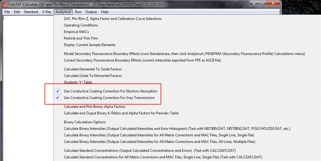Click Calculate Elemental To Oxide Factors
Screen dimensions: 321x161
pos(93,69)
